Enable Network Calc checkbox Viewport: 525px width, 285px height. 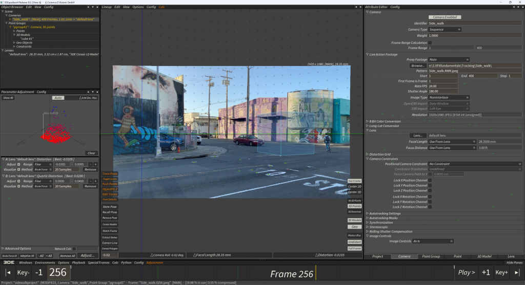[74, 249]
